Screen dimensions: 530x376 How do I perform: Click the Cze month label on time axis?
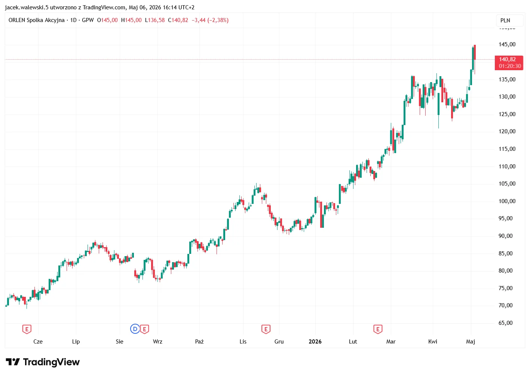[x=38, y=342]
